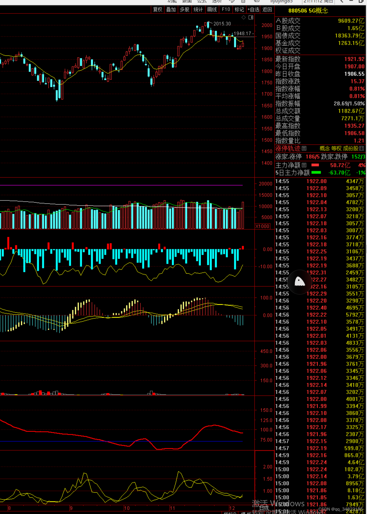Select the 等权 tab
Viewport: 367px width, 514px height.
[336, 148]
